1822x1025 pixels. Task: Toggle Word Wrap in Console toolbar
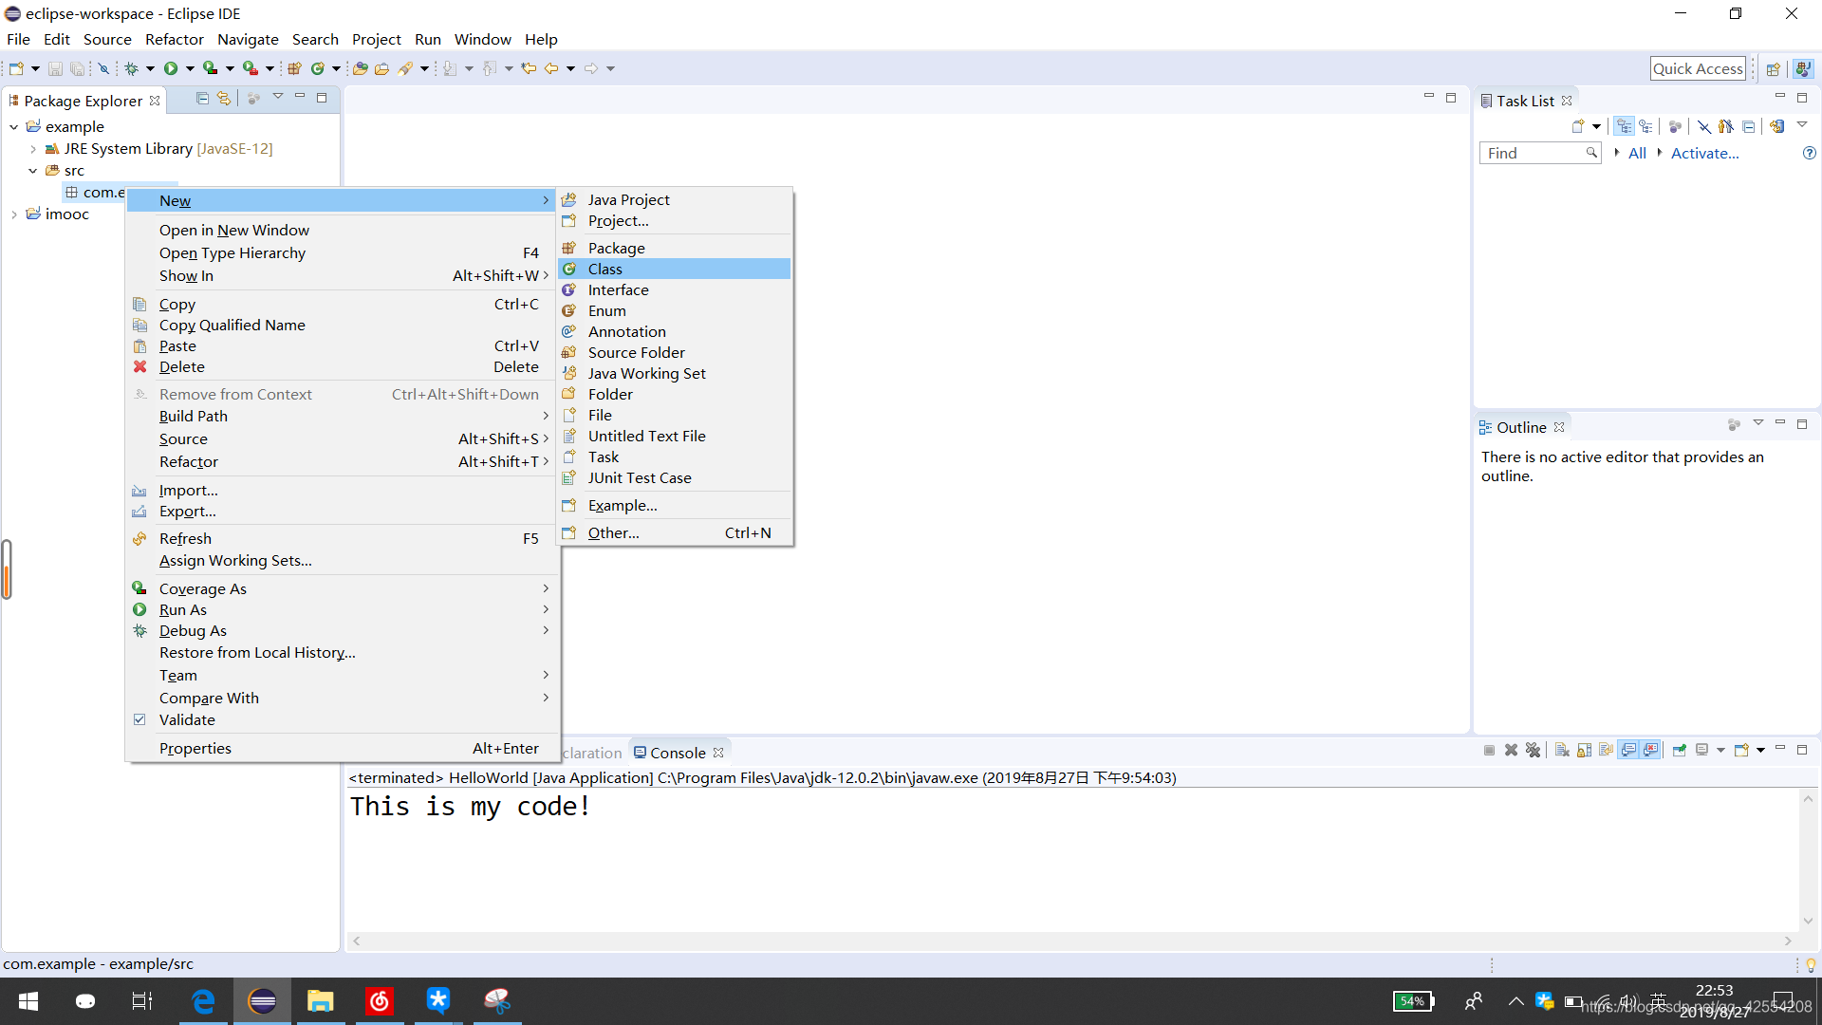tap(1606, 750)
